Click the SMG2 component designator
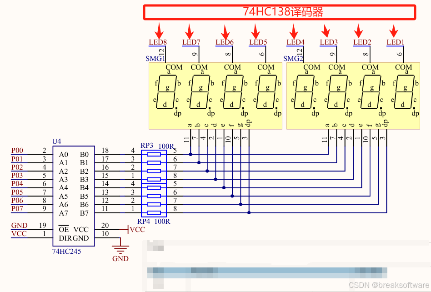This screenshot has width=431, height=292. [293, 59]
